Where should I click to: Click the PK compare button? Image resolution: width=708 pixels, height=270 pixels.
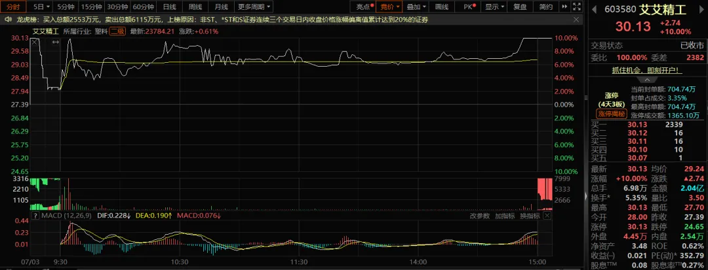(468, 7)
